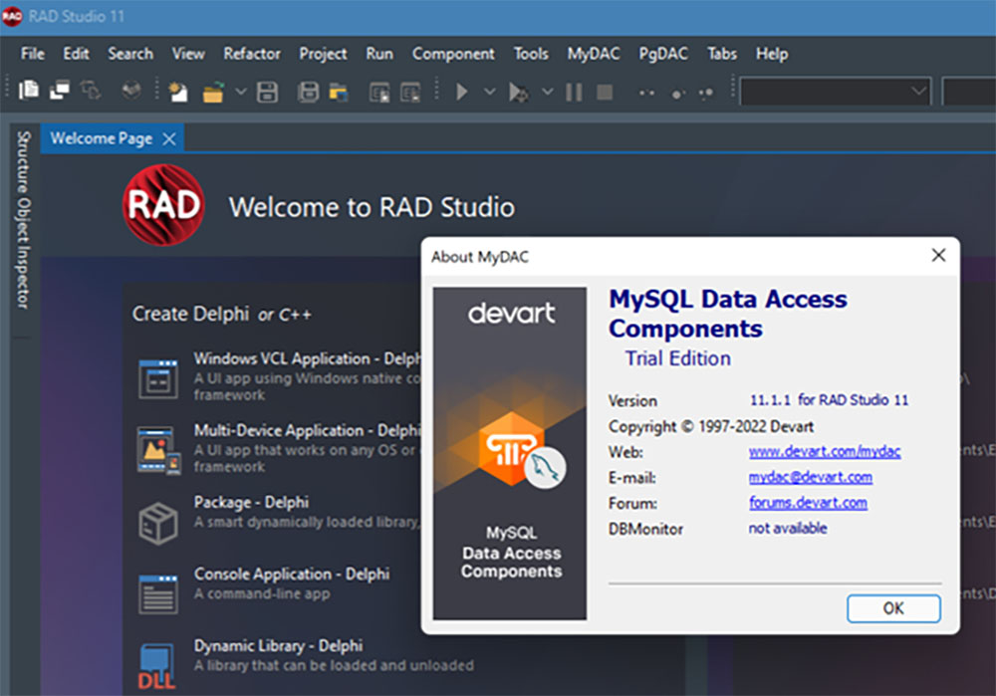Open the Structure Object Inspector side panel
This screenshot has width=996, height=696.
click(x=24, y=220)
